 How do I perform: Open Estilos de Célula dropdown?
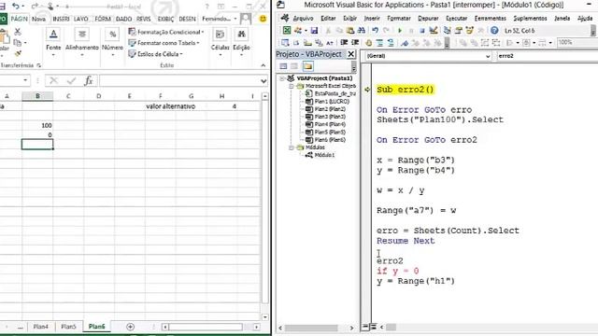tap(156, 54)
